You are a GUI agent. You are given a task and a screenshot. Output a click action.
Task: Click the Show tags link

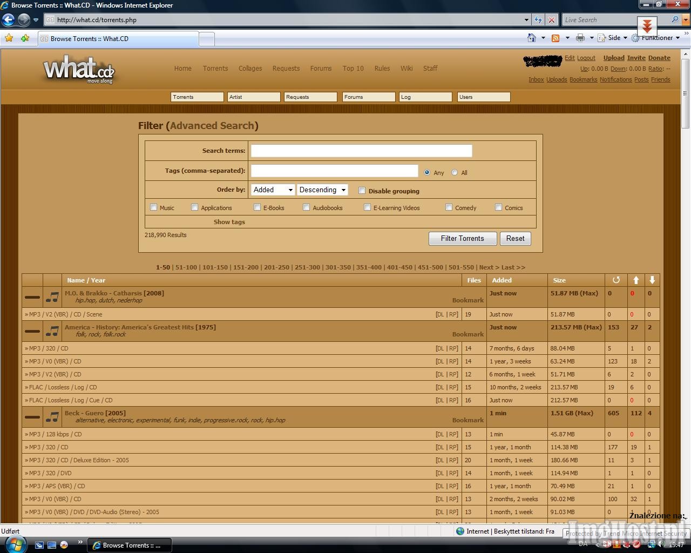[229, 222]
